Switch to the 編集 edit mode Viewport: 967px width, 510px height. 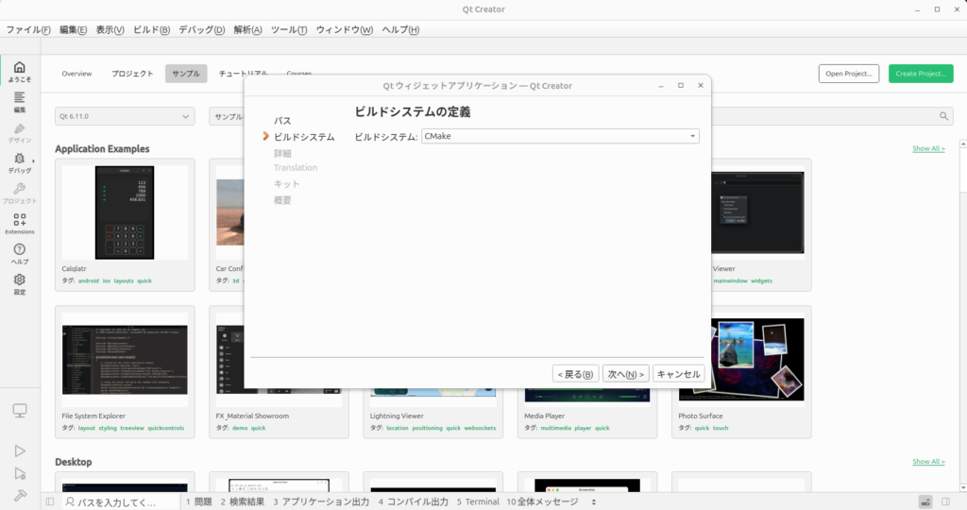[x=20, y=101]
